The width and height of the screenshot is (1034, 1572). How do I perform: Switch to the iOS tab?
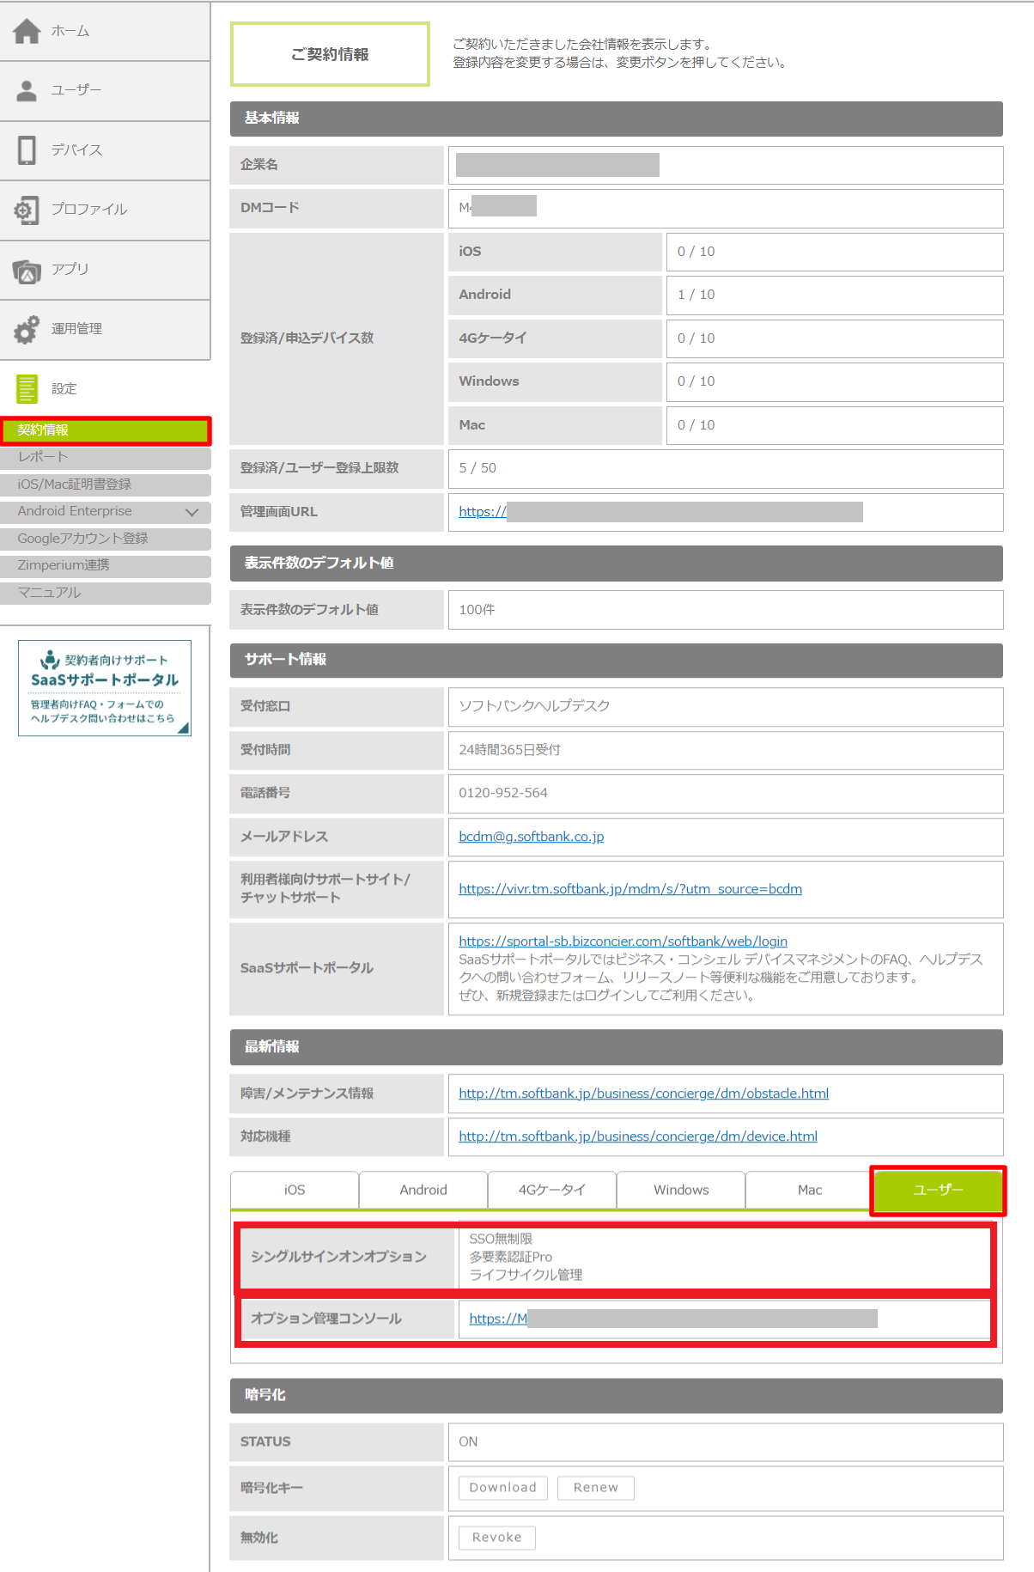pos(295,1190)
